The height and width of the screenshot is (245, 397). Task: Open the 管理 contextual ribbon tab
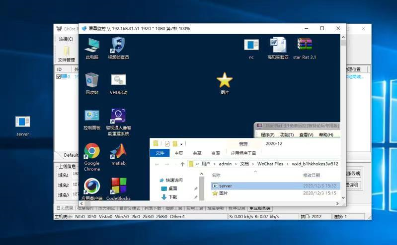tap(243, 144)
